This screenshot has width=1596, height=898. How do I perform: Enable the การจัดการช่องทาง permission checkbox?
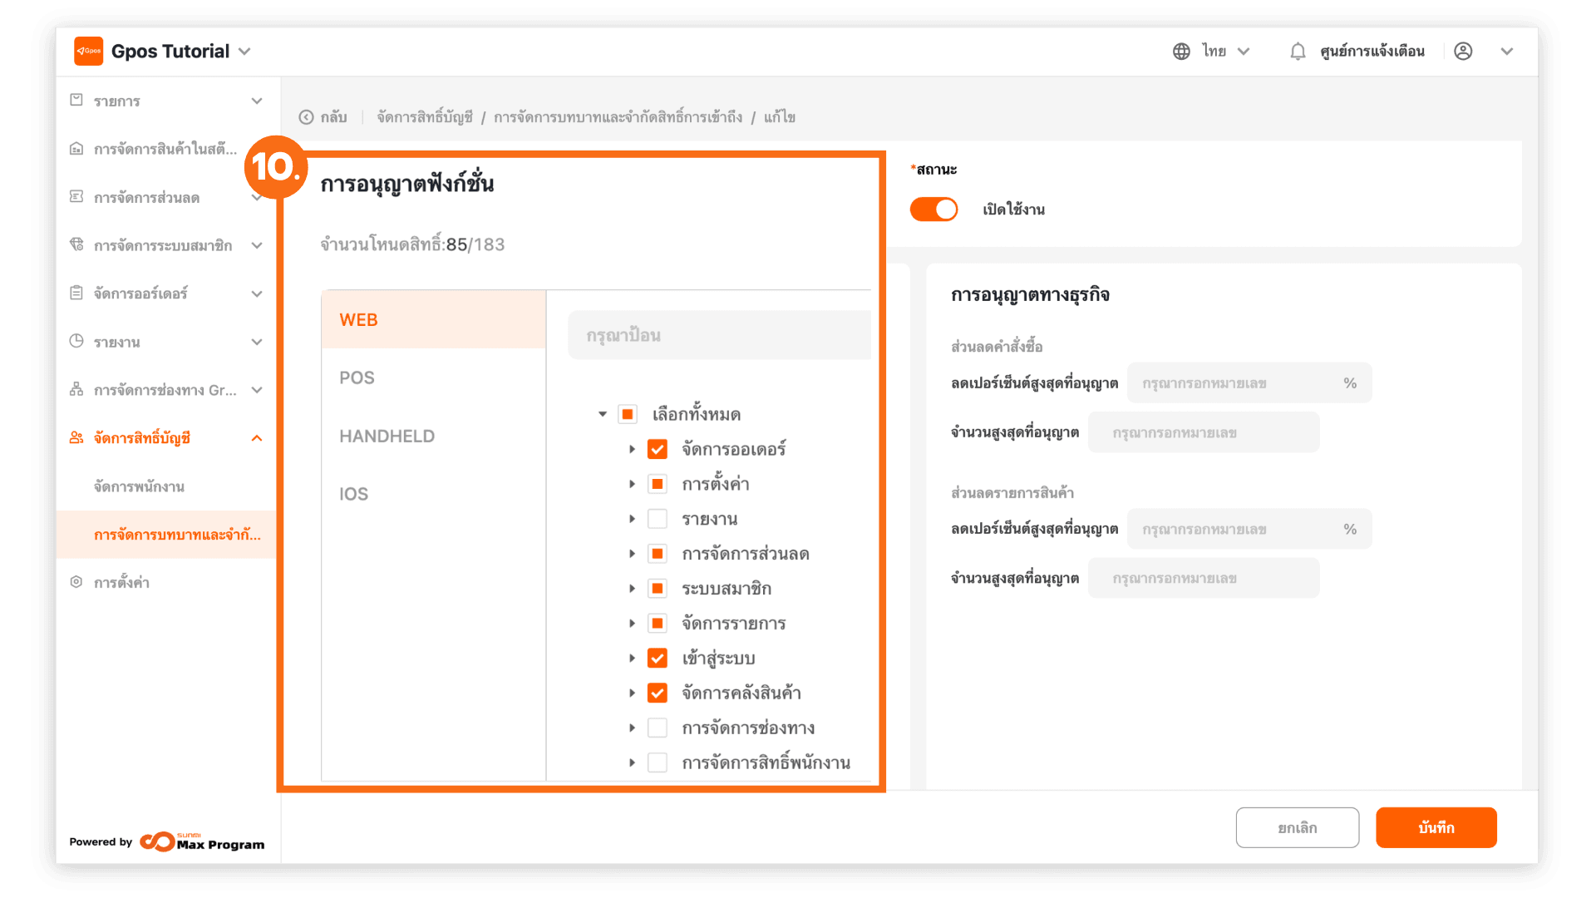click(x=657, y=728)
